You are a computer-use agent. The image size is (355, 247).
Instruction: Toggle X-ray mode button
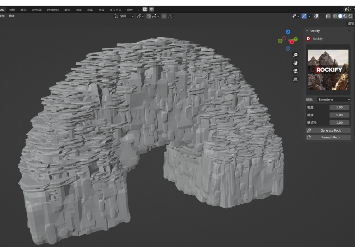click(x=328, y=16)
